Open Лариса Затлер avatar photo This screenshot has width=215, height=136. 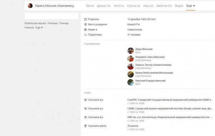coord(130,67)
